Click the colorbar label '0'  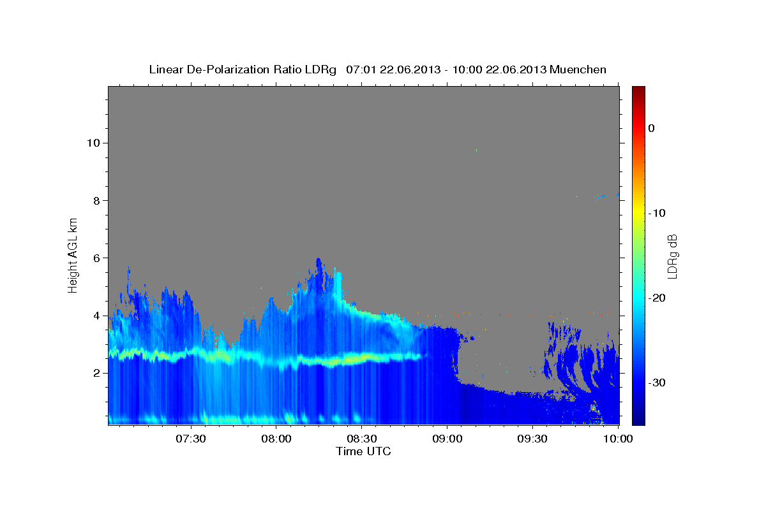pos(652,128)
